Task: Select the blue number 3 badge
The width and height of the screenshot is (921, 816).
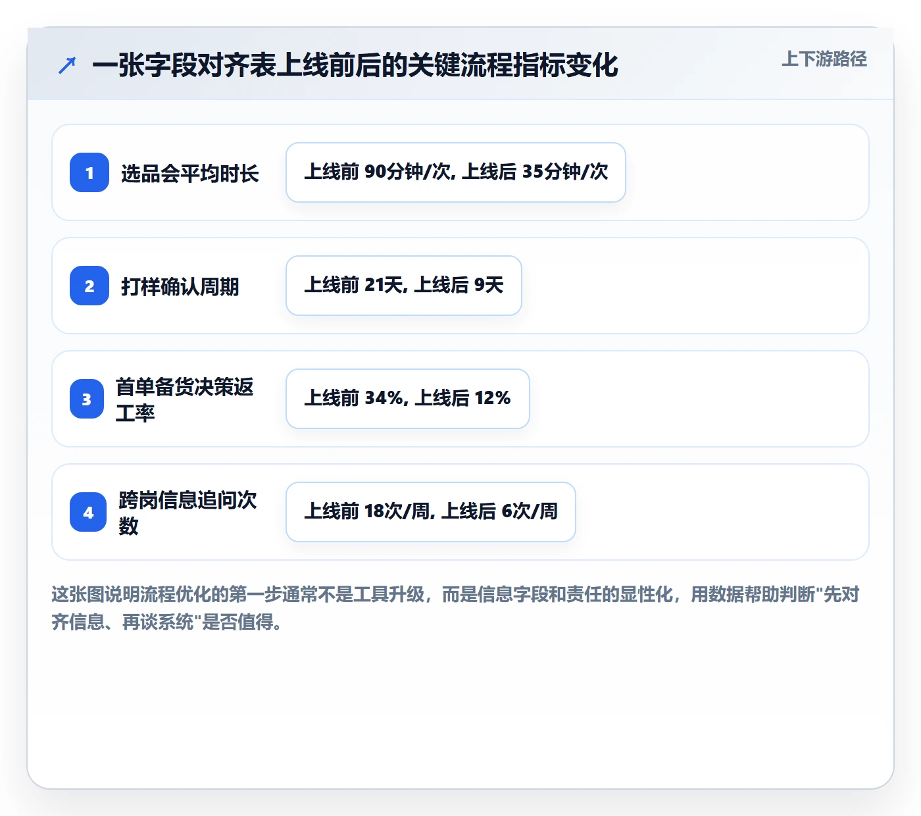Action: [x=87, y=399]
